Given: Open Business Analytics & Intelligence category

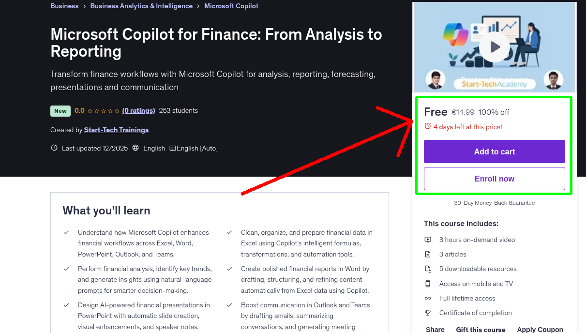Looking at the screenshot, I should click(141, 6).
